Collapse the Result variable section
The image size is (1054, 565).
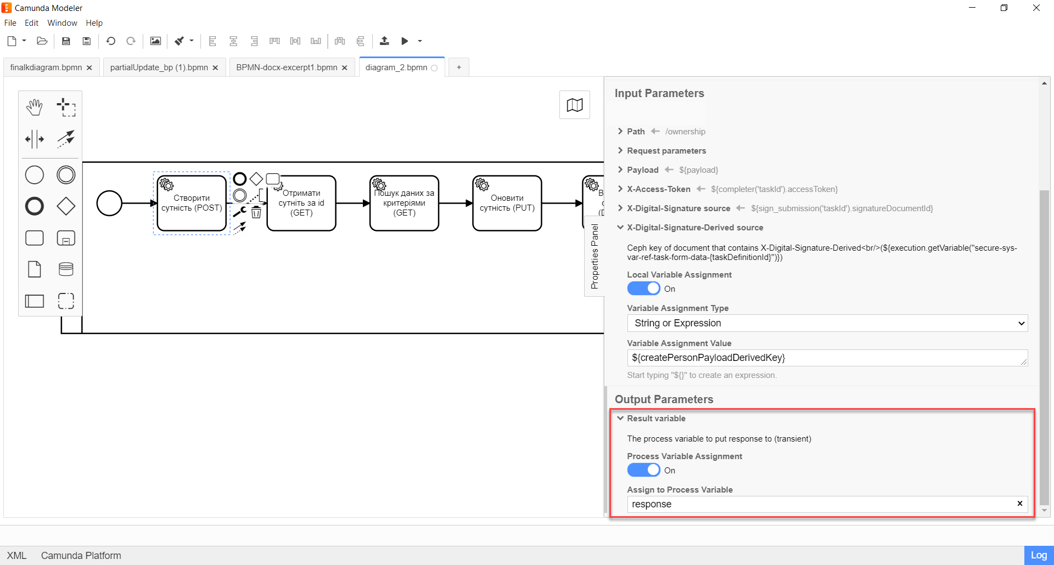655,419
